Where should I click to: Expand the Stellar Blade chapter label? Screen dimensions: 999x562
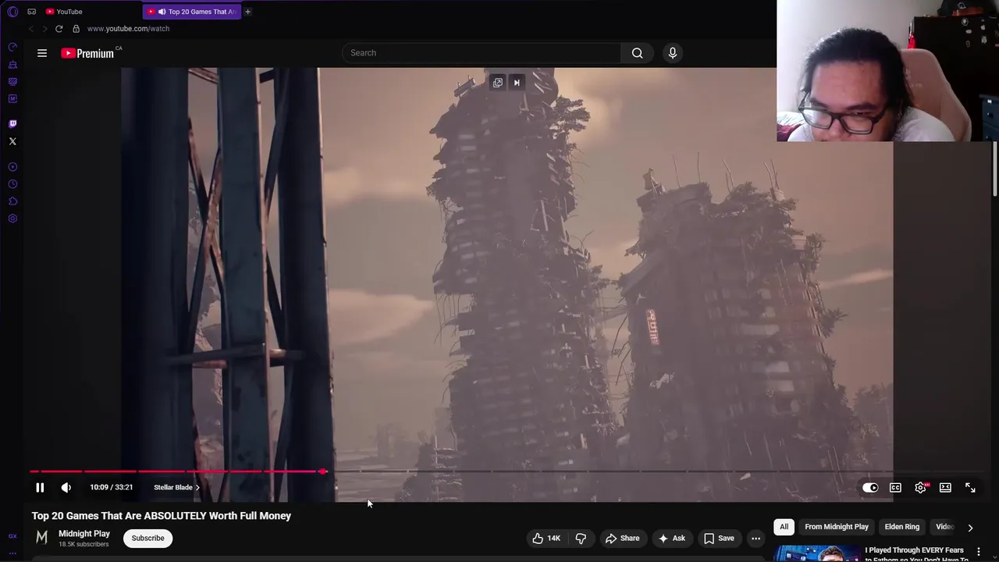(x=176, y=488)
